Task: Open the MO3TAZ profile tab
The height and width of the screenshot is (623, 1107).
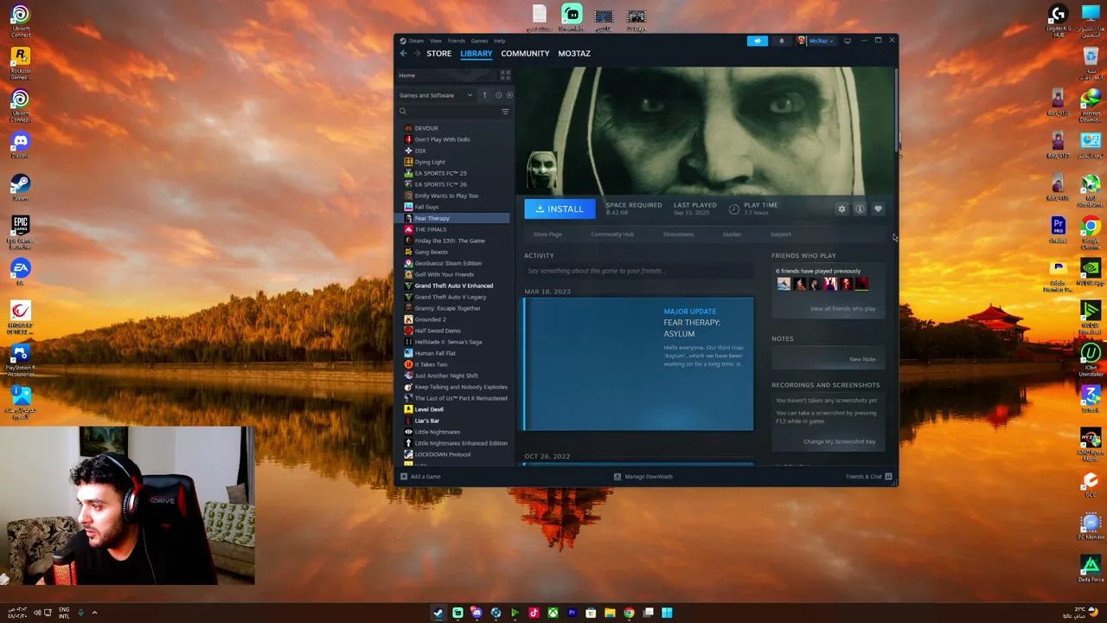Action: (574, 54)
